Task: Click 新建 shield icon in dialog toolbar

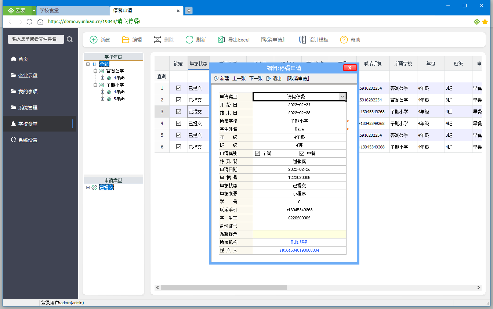Action: pos(216,79)
